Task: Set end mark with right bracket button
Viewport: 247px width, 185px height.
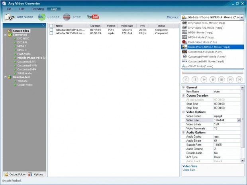Action: 195,80
